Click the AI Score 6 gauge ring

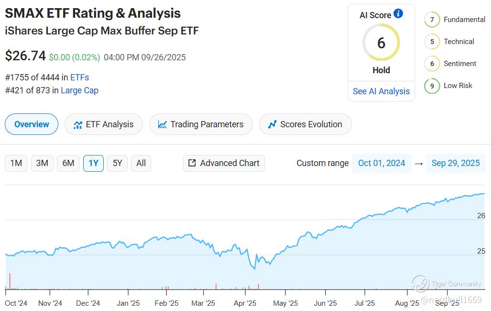(381, 43)
